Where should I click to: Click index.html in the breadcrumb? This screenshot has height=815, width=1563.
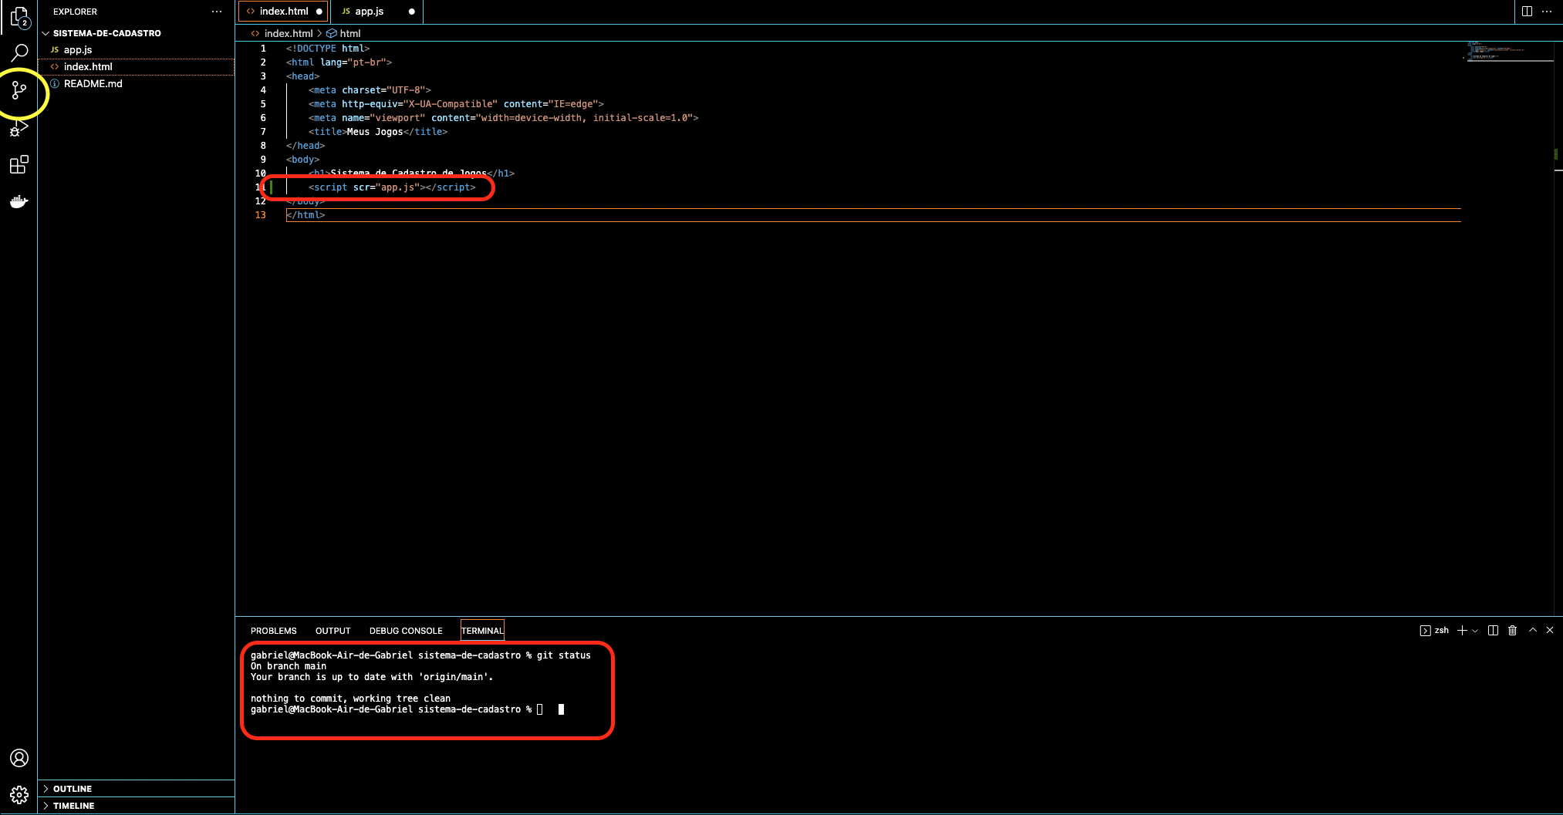(288, 33)
